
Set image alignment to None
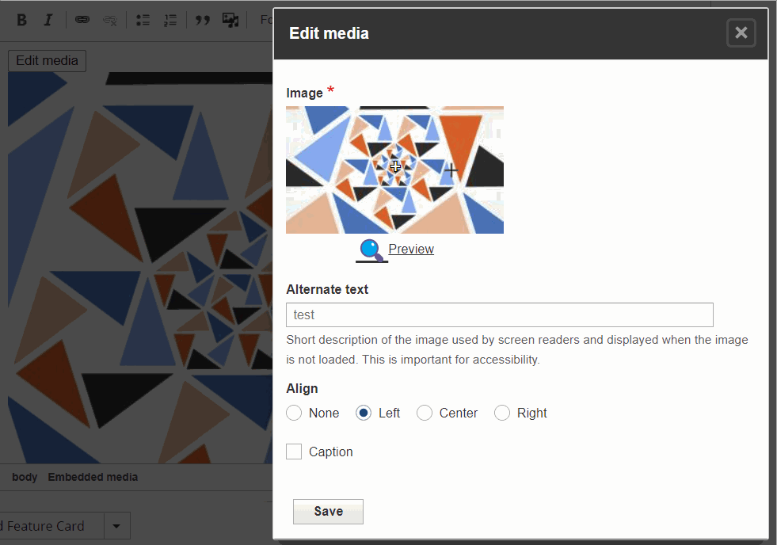pyautogui.click(x=294, y=413)
